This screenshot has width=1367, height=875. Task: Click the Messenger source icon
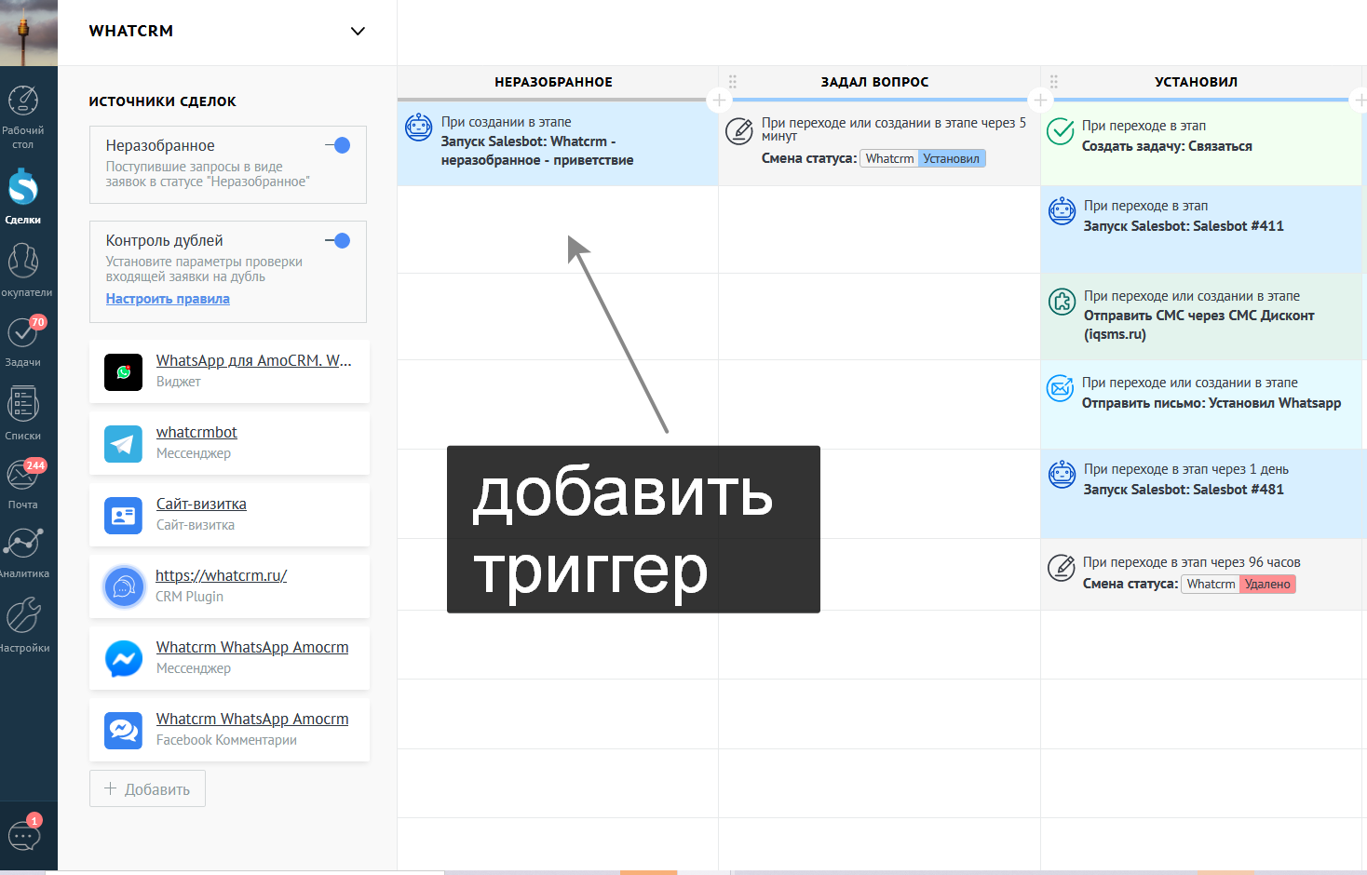(123, 659)
